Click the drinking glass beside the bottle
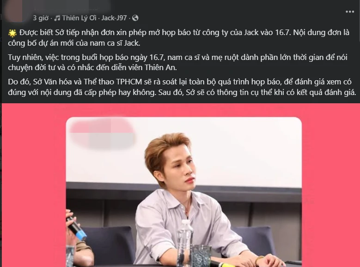360x267 pixels. (201, 255)
